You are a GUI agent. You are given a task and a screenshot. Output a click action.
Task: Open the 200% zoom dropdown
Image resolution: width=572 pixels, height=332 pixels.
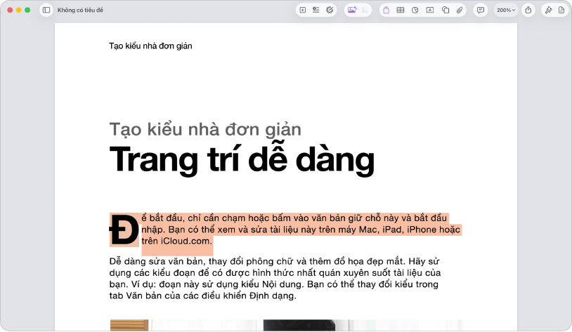[x=506, y=11]
